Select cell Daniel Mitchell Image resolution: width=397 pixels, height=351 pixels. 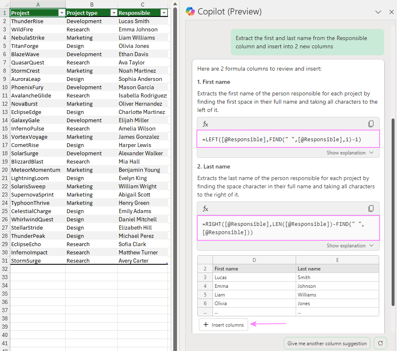click(143, 220)
